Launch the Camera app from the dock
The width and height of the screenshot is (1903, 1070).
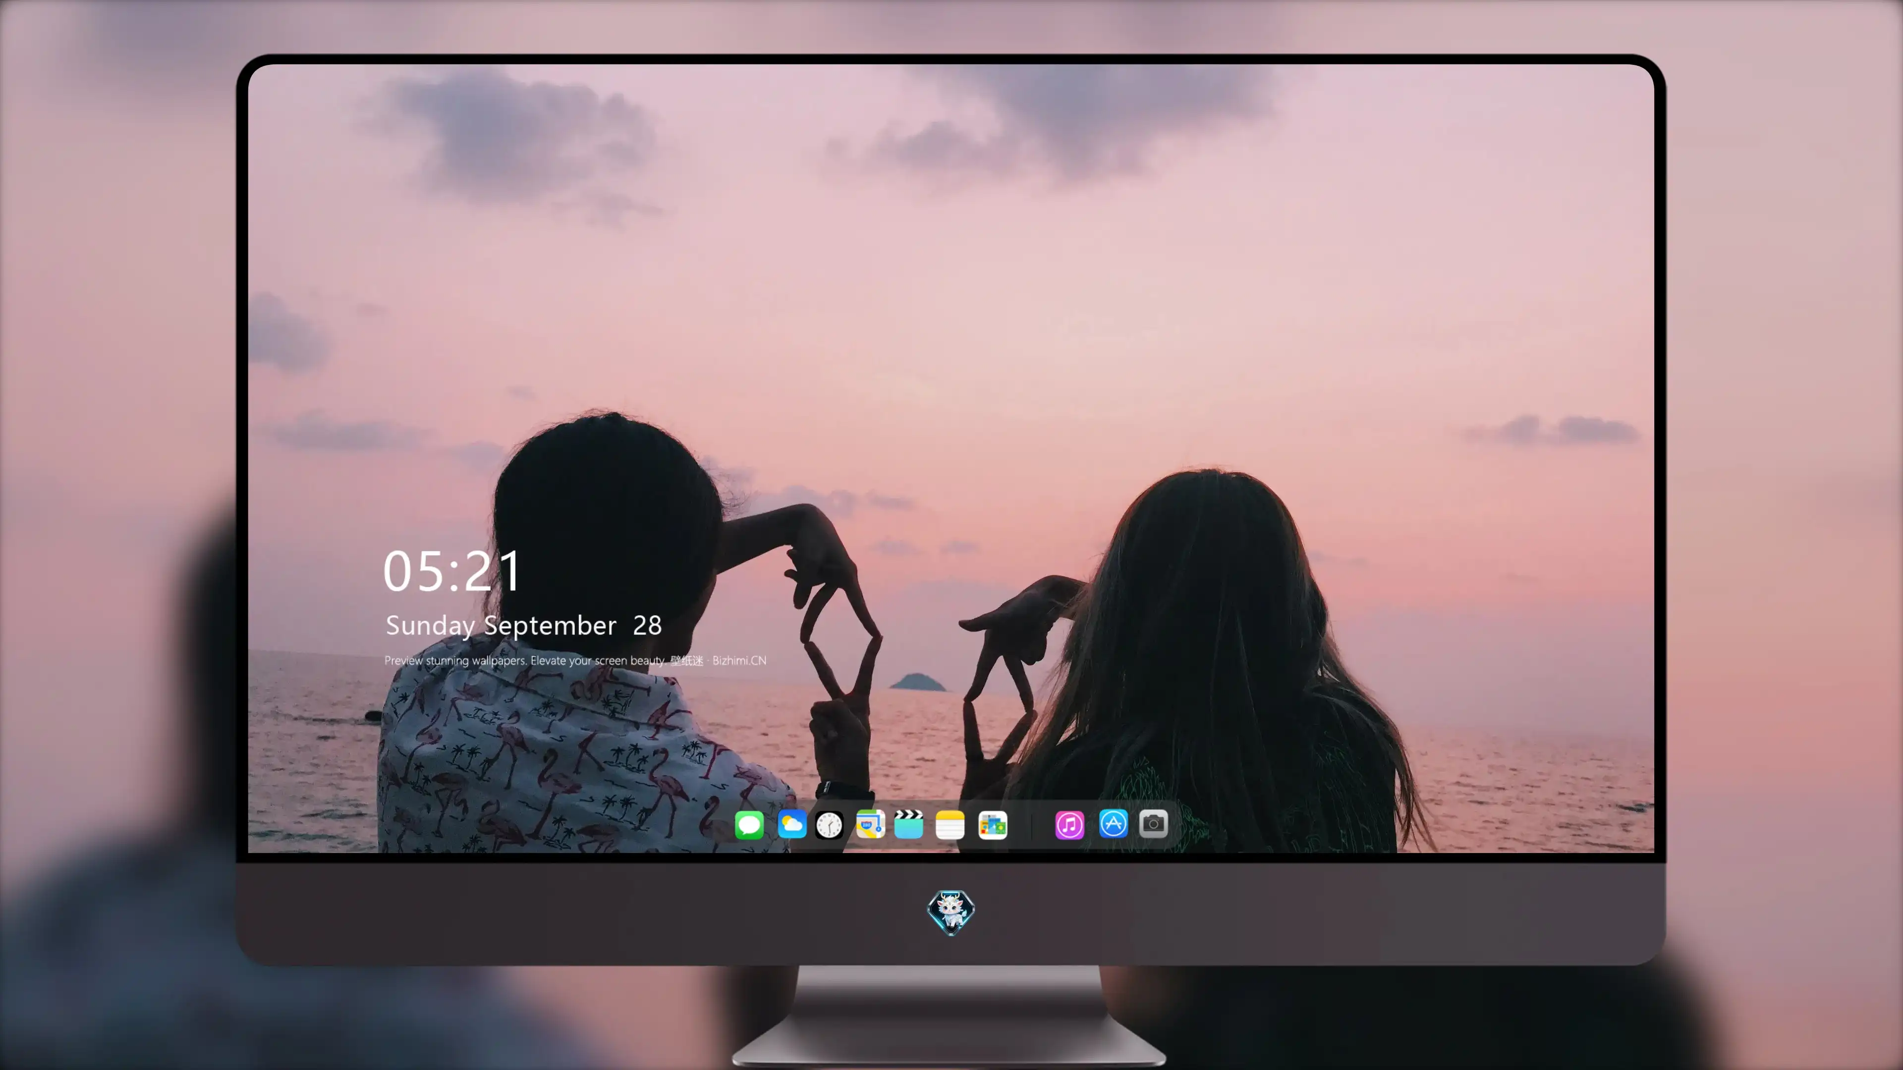(1153, 823)
